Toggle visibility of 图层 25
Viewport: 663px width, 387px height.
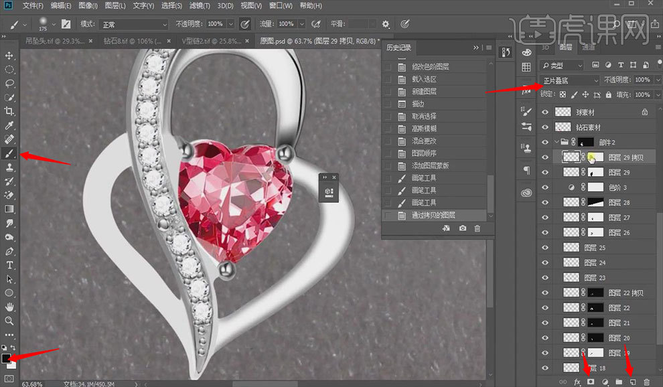coord(544,247)
